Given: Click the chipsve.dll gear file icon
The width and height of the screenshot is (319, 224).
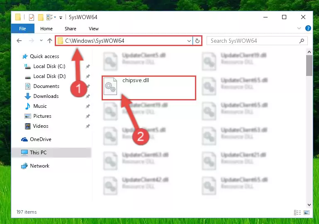Looking at the screenshot, I should point(110,86).
